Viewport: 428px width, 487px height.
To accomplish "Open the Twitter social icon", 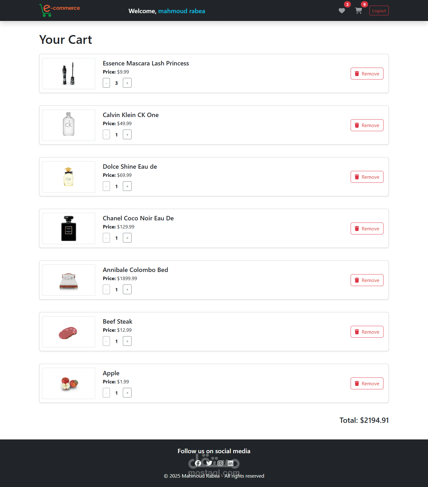I will coord(209,463).
